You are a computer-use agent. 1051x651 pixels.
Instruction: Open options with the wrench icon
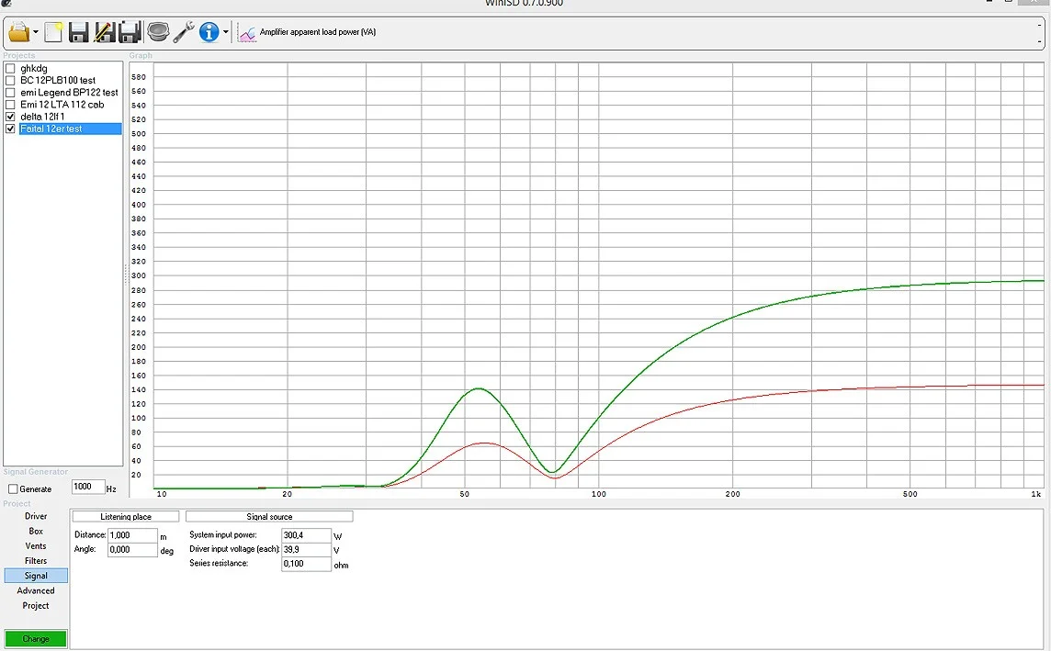point(184,32)
